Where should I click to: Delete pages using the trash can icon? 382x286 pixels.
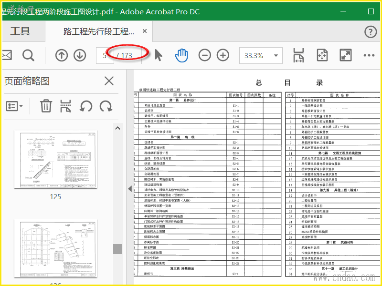(x=46, y=106)
